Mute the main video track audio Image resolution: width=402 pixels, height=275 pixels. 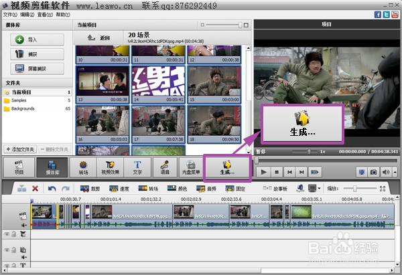(24, 225)
